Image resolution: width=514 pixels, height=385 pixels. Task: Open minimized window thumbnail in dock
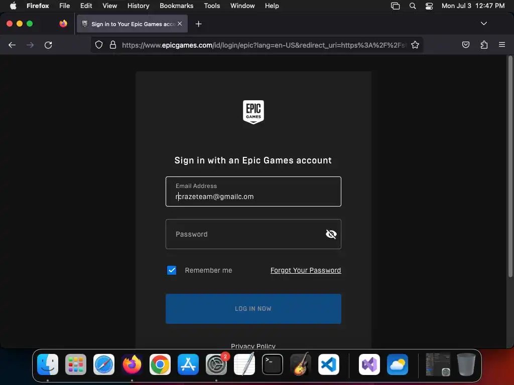[x=438, y=364]
